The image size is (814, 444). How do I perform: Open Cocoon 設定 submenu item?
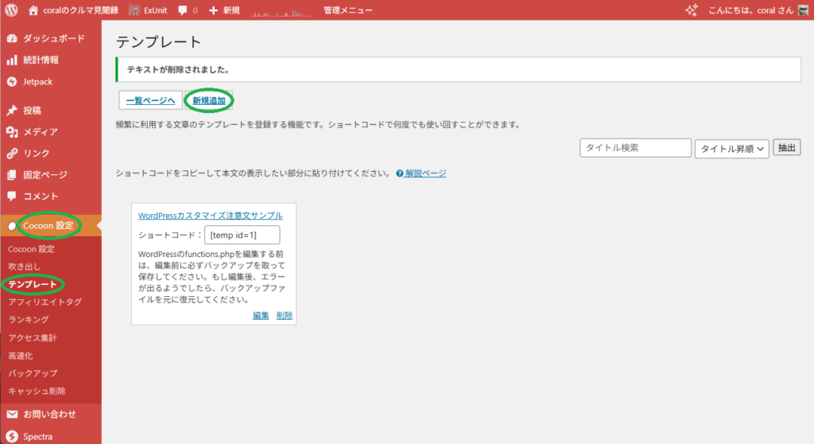point(31,249)
